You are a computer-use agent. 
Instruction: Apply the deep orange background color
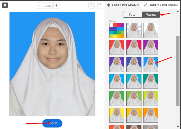point(117,127)
